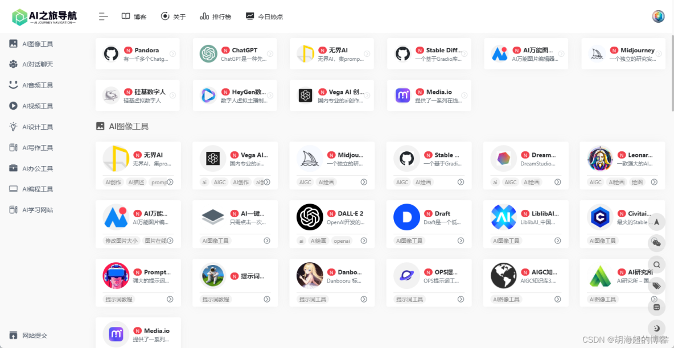Open the 排行榜 menu item

216,16
